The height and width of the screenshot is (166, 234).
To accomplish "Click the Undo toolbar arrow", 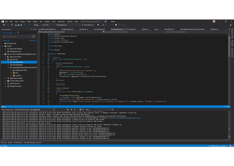I will (25, 25).
